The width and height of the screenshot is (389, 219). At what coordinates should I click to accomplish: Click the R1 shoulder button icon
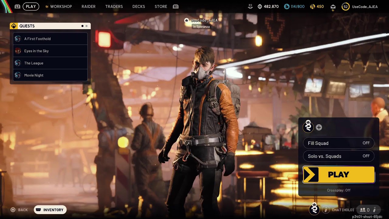175,6
